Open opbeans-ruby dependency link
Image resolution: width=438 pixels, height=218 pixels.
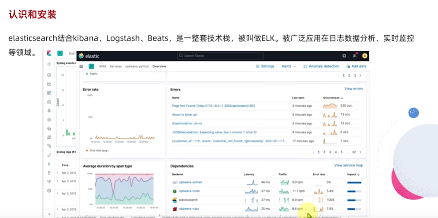coord(189,209)
